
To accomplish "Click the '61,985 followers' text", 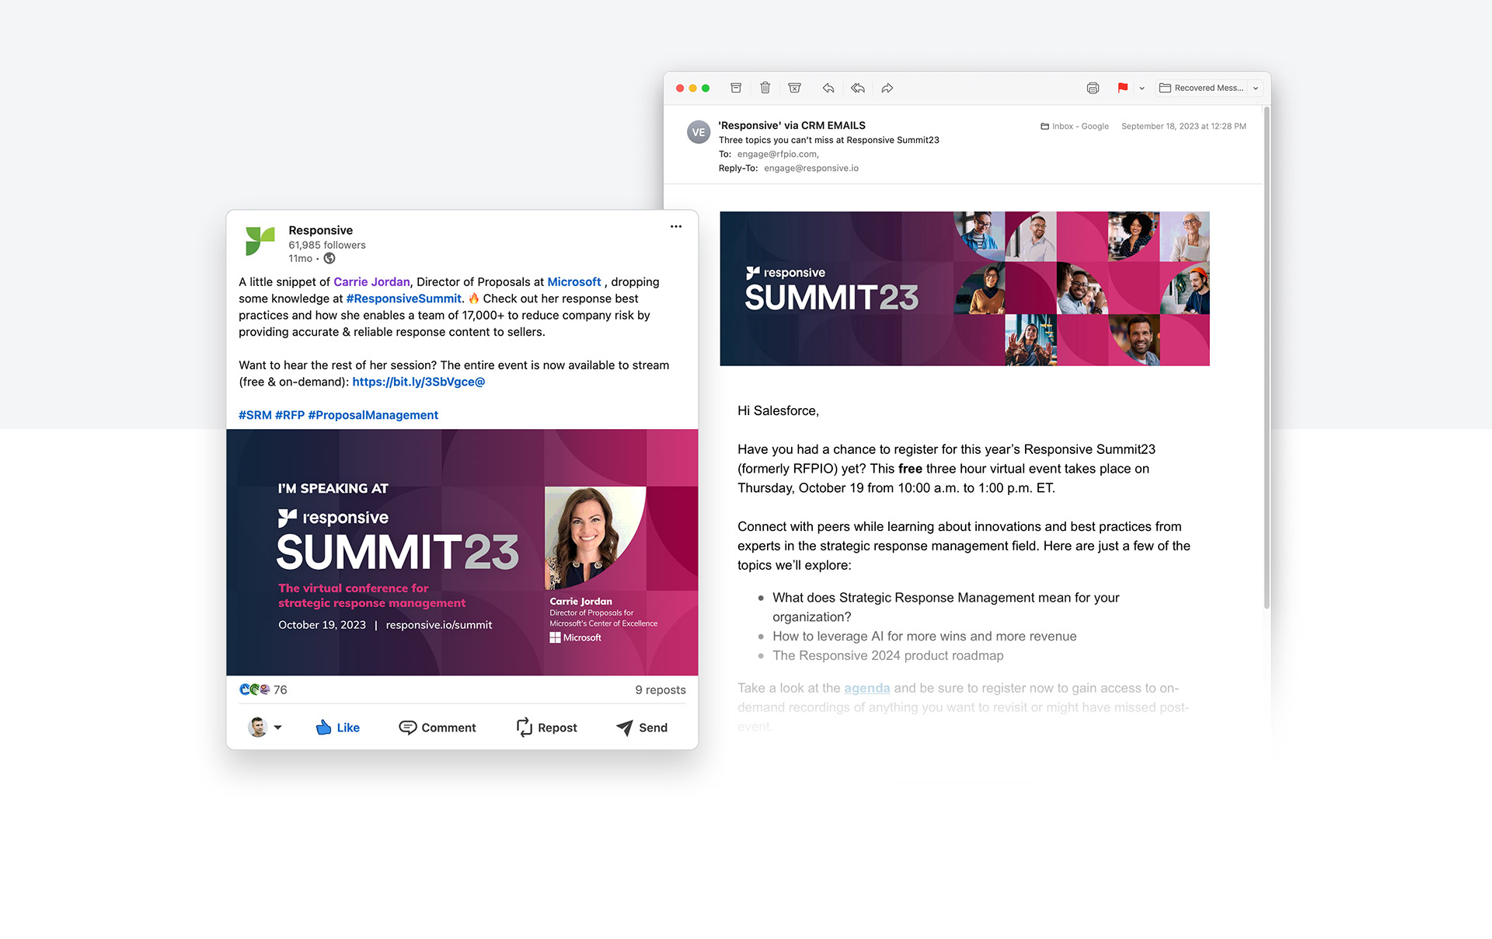I will click(x=327, y=245).
